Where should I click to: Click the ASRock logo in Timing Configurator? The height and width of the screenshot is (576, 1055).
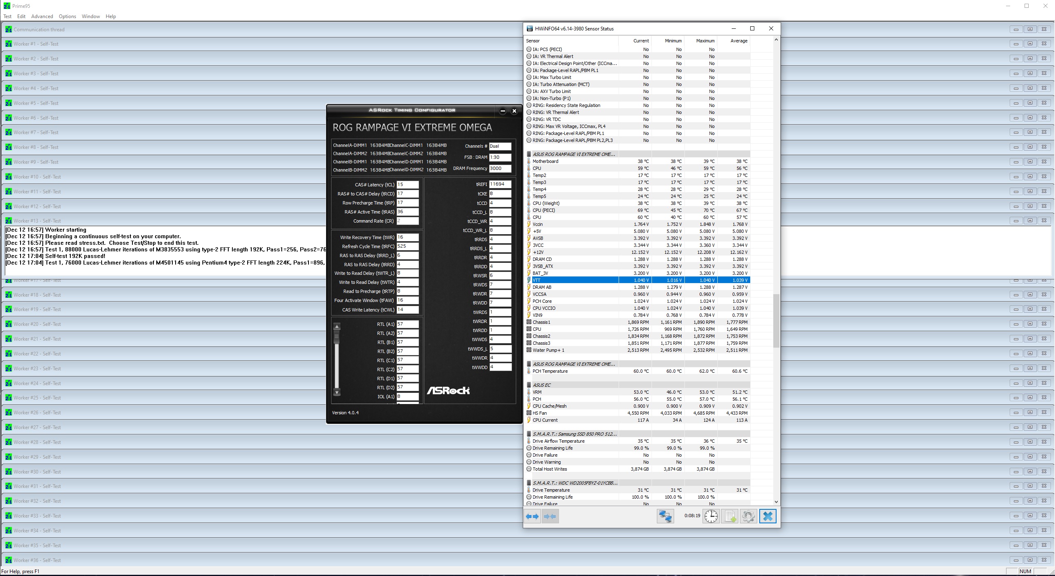[x=448, y=390]
